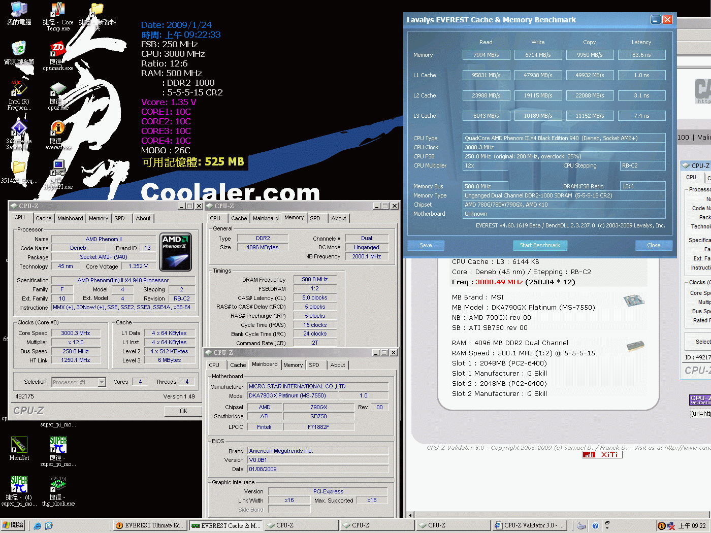Click the L3 Cache Write 10189 MB/s value
The image size is (711, 533).
click(x=538, y=116)
